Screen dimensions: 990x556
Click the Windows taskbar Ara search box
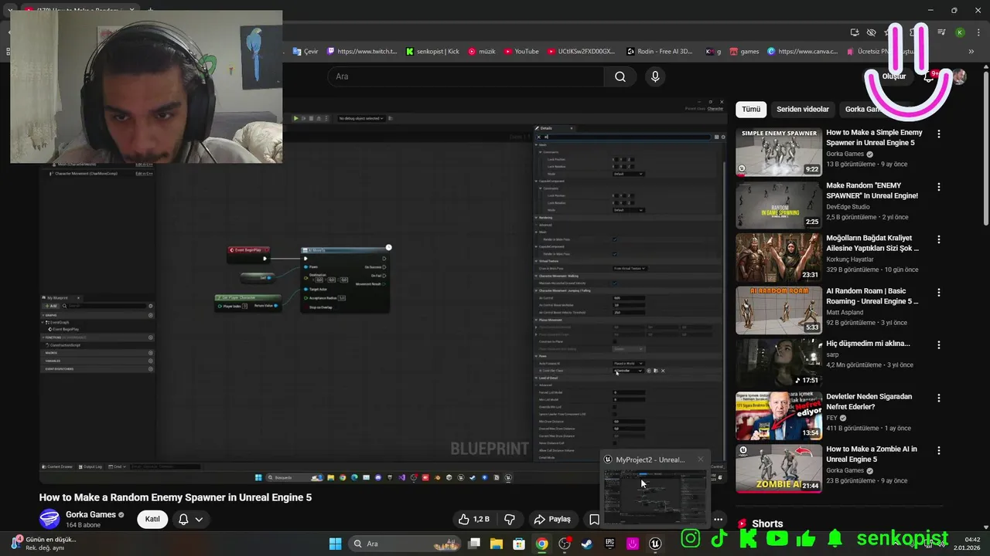404,544
